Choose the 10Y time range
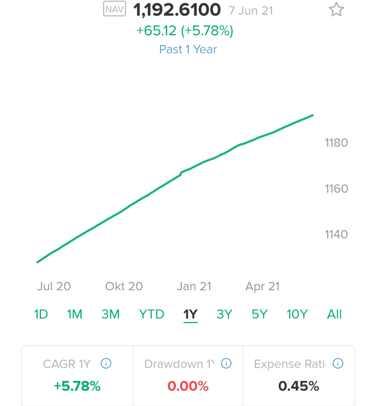This screenshot has height=406, width=376. coord(297,314)
